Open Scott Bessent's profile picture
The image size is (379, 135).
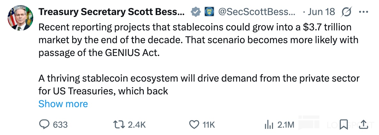click(x=20, y=18)
